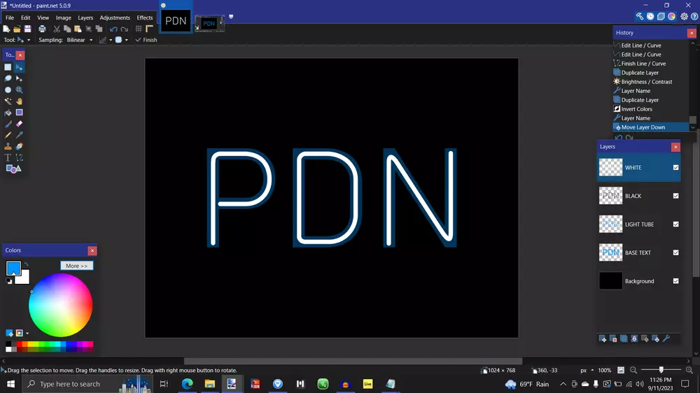Toggle visibility of BASE TEXT layer
This screenshot has height=393, width=700.
tap(676, 252)
